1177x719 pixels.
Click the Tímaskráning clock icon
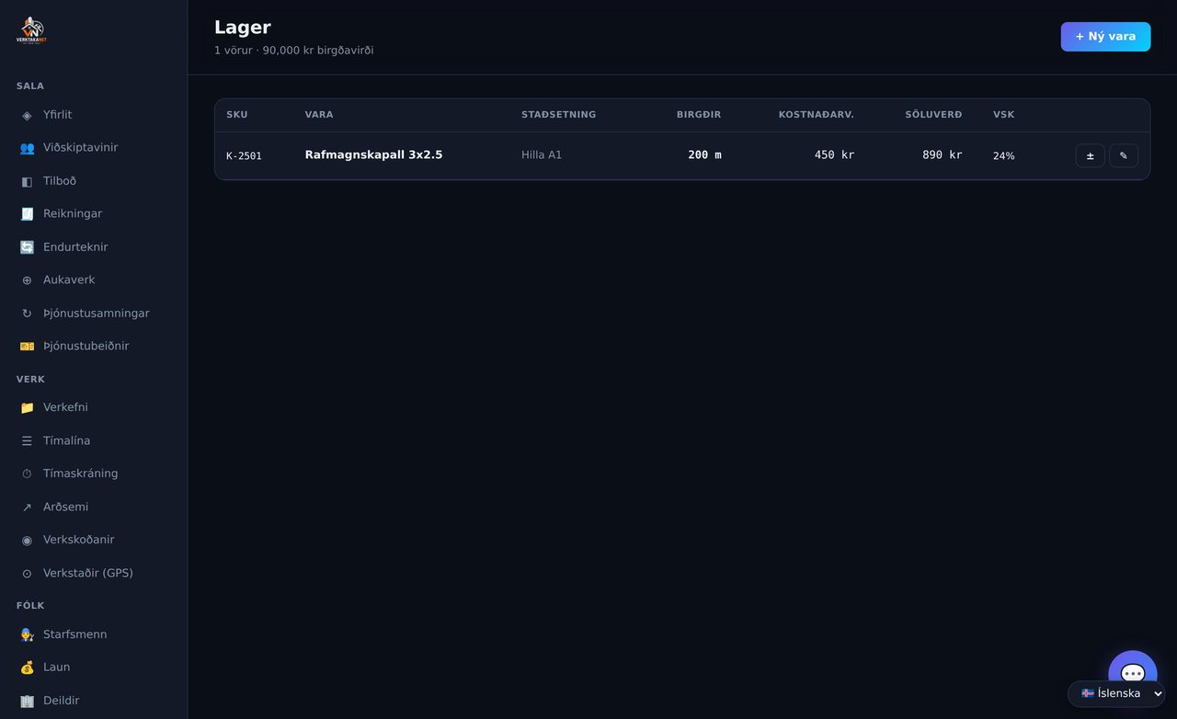(27, 474)
